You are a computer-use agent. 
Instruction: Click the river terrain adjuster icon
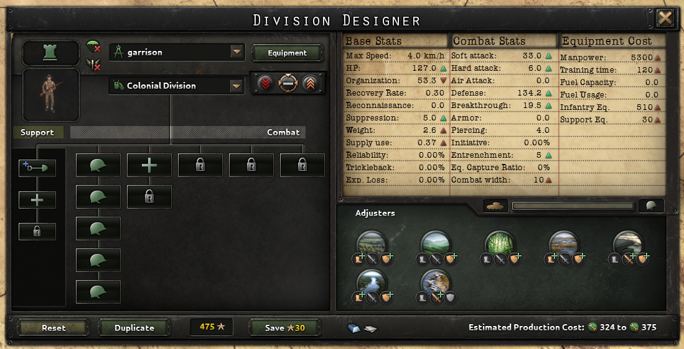pyautogui.click(x=371, y=283)
